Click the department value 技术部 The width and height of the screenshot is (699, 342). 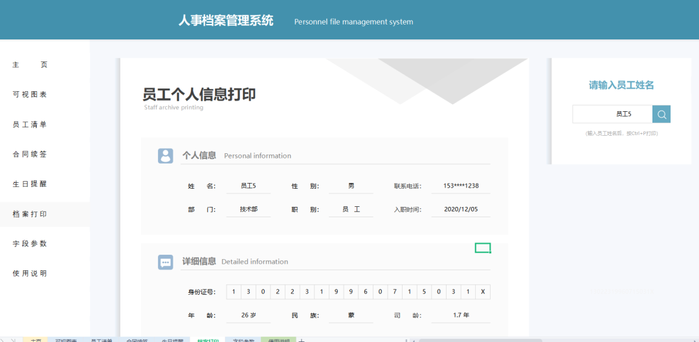click(249, 209)
